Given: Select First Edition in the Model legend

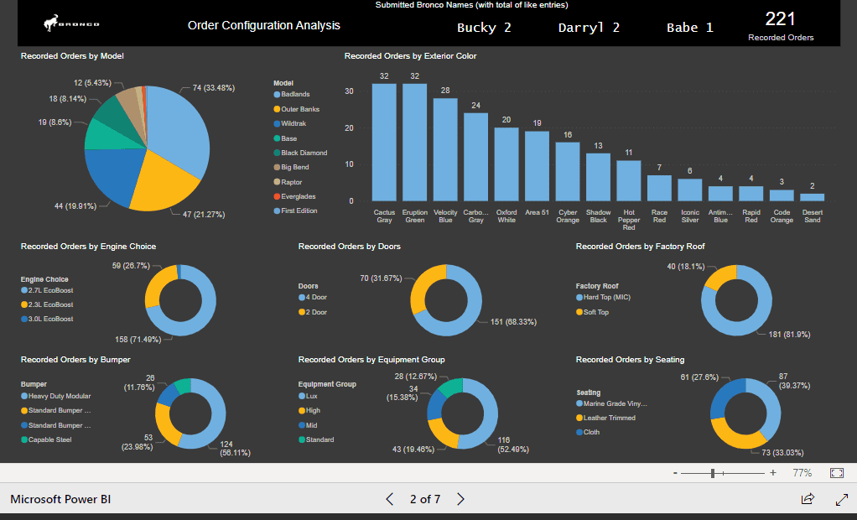Looking at the screenshot, I should [x=295, y=211].
